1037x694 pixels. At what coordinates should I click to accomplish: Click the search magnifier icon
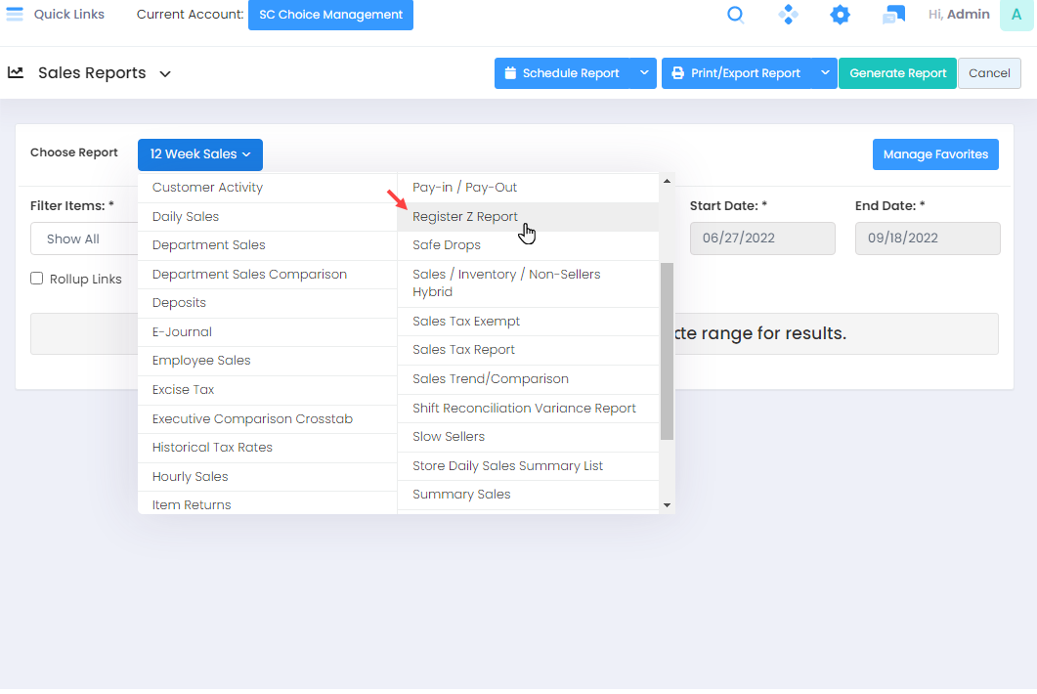[x=736, y=15]
